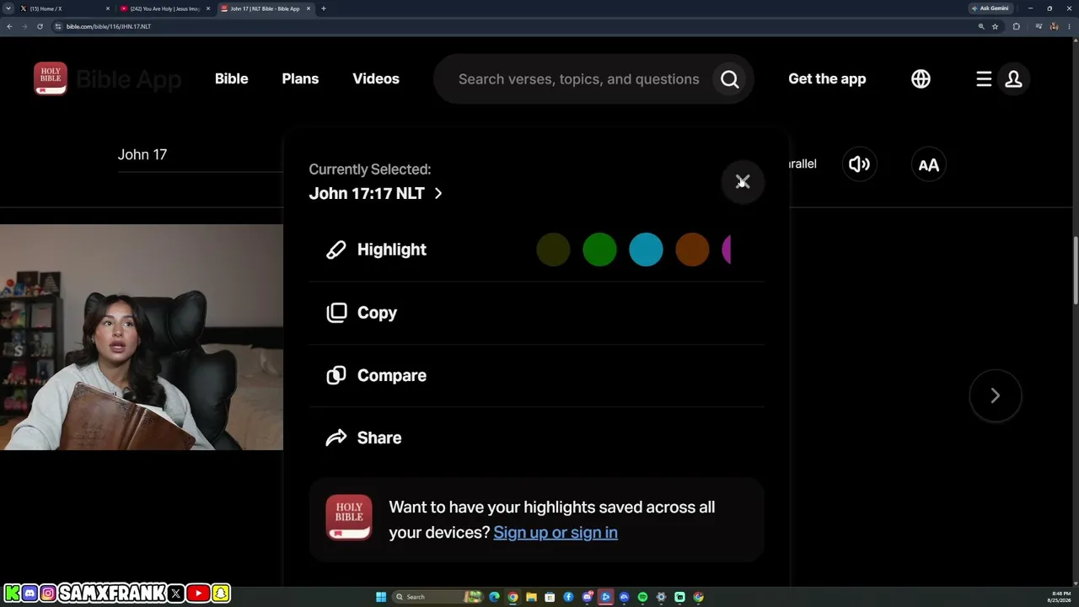This screenshot has width=1079, height=607.
Task: Click the Highlight pencil icon
Action: click(x=336, y=250)
